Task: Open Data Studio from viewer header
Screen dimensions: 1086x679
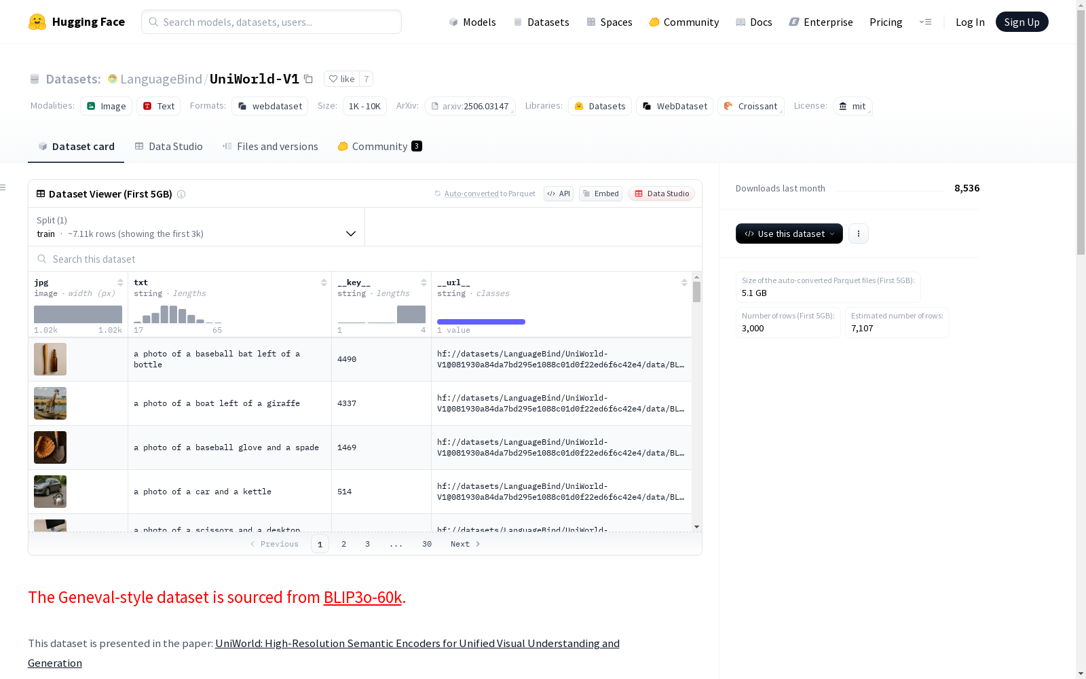Action: tap(661, 194)
